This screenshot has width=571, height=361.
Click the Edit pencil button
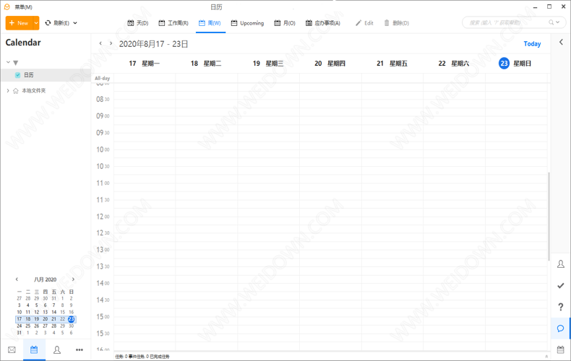(x=364, y=23)
